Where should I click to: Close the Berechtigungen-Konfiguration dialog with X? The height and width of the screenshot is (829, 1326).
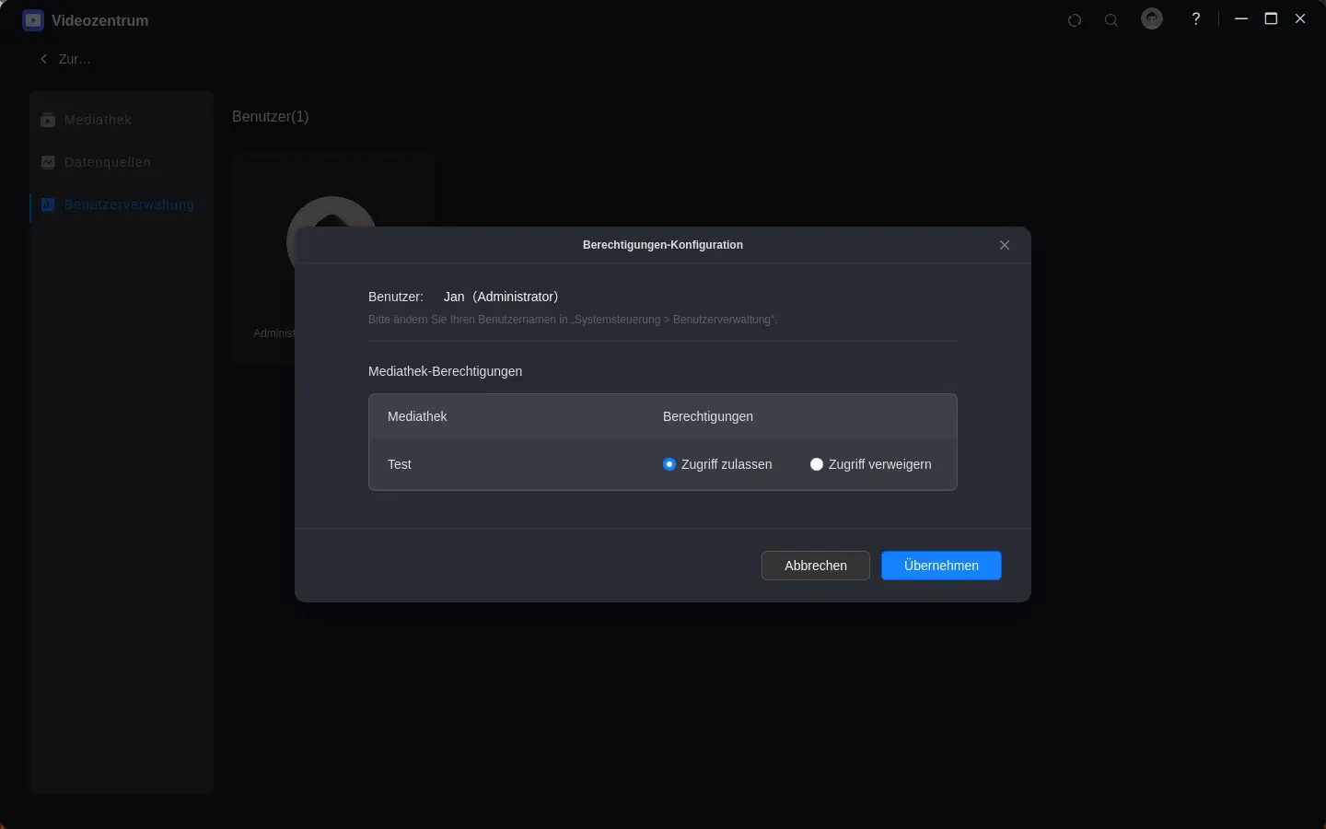pyautogui.click(x=1005, y=245)
